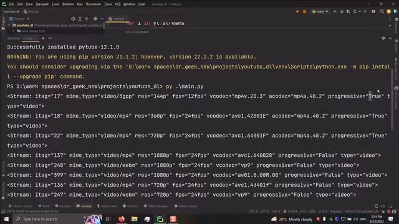Debug main with green bug icon
Viewport: 399px width, 224px height.
click(x=342, y=12)
